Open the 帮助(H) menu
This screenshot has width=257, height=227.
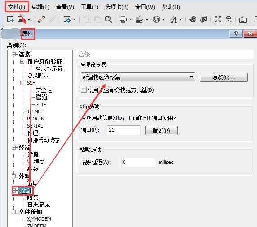(x=171, y=7)
